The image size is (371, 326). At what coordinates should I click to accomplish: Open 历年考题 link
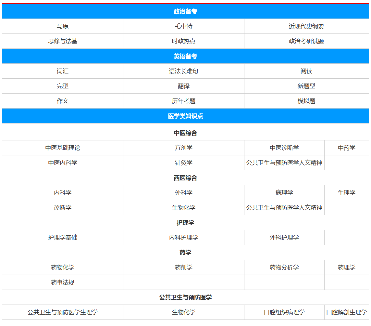tap(183, 101)
